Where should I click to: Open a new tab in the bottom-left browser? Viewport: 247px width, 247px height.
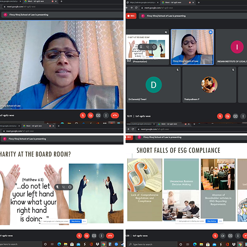[x=58, y=126]
